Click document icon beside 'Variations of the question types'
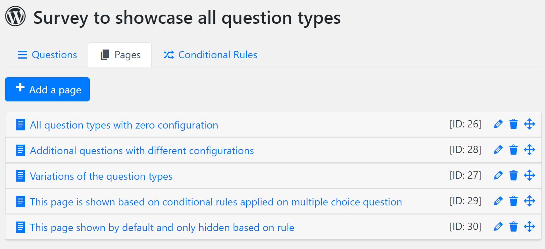Image resolution: width=545 pixels, height=249 pixels. click(x=21, y=176)
